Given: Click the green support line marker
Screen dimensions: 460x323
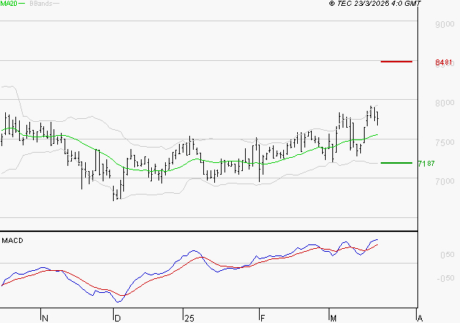Looking at the screenshot, I should pos(396,163).
